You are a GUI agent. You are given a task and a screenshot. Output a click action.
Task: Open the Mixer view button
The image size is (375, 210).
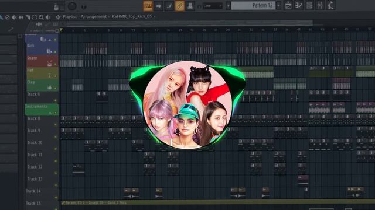[320, 6]
